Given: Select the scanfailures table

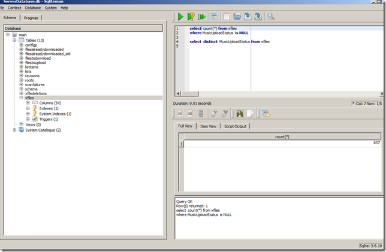Looking at the screenshot, I should click(35, 84).
